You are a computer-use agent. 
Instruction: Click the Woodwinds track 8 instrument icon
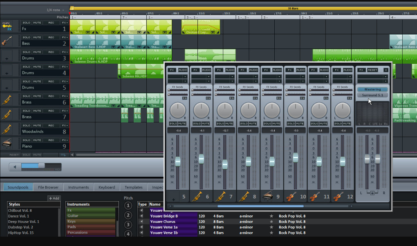[7, 129]
